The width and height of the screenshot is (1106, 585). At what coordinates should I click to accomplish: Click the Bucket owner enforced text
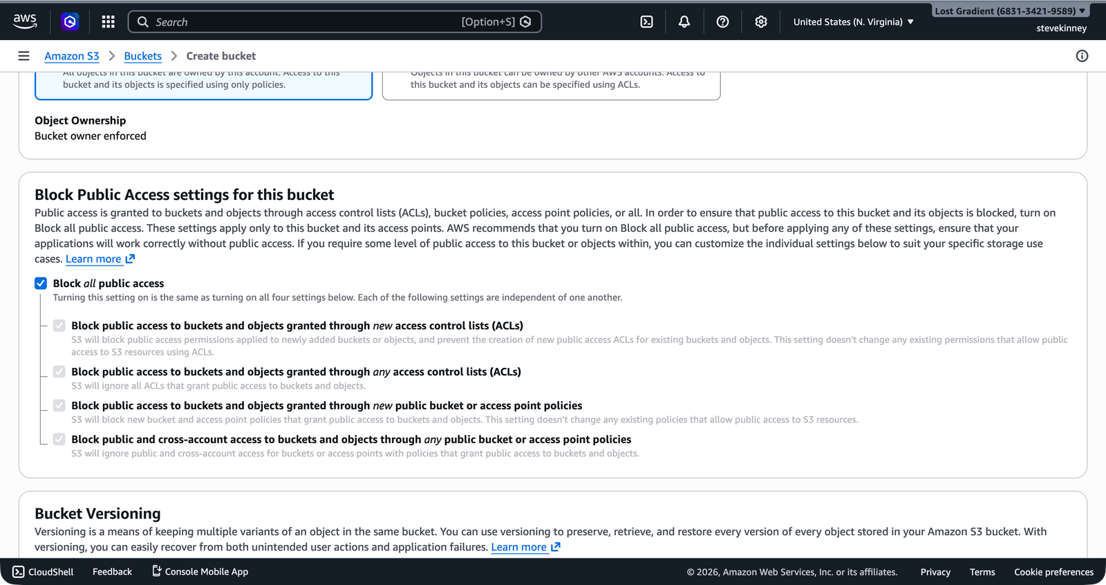point(91,136)
